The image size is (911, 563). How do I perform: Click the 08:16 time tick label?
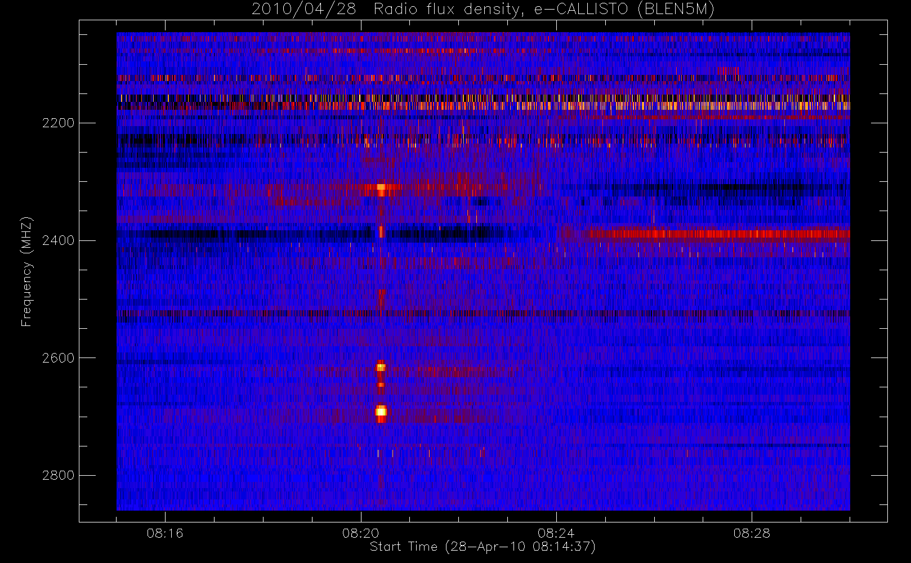pyautogui.click(x=165, y=533)
